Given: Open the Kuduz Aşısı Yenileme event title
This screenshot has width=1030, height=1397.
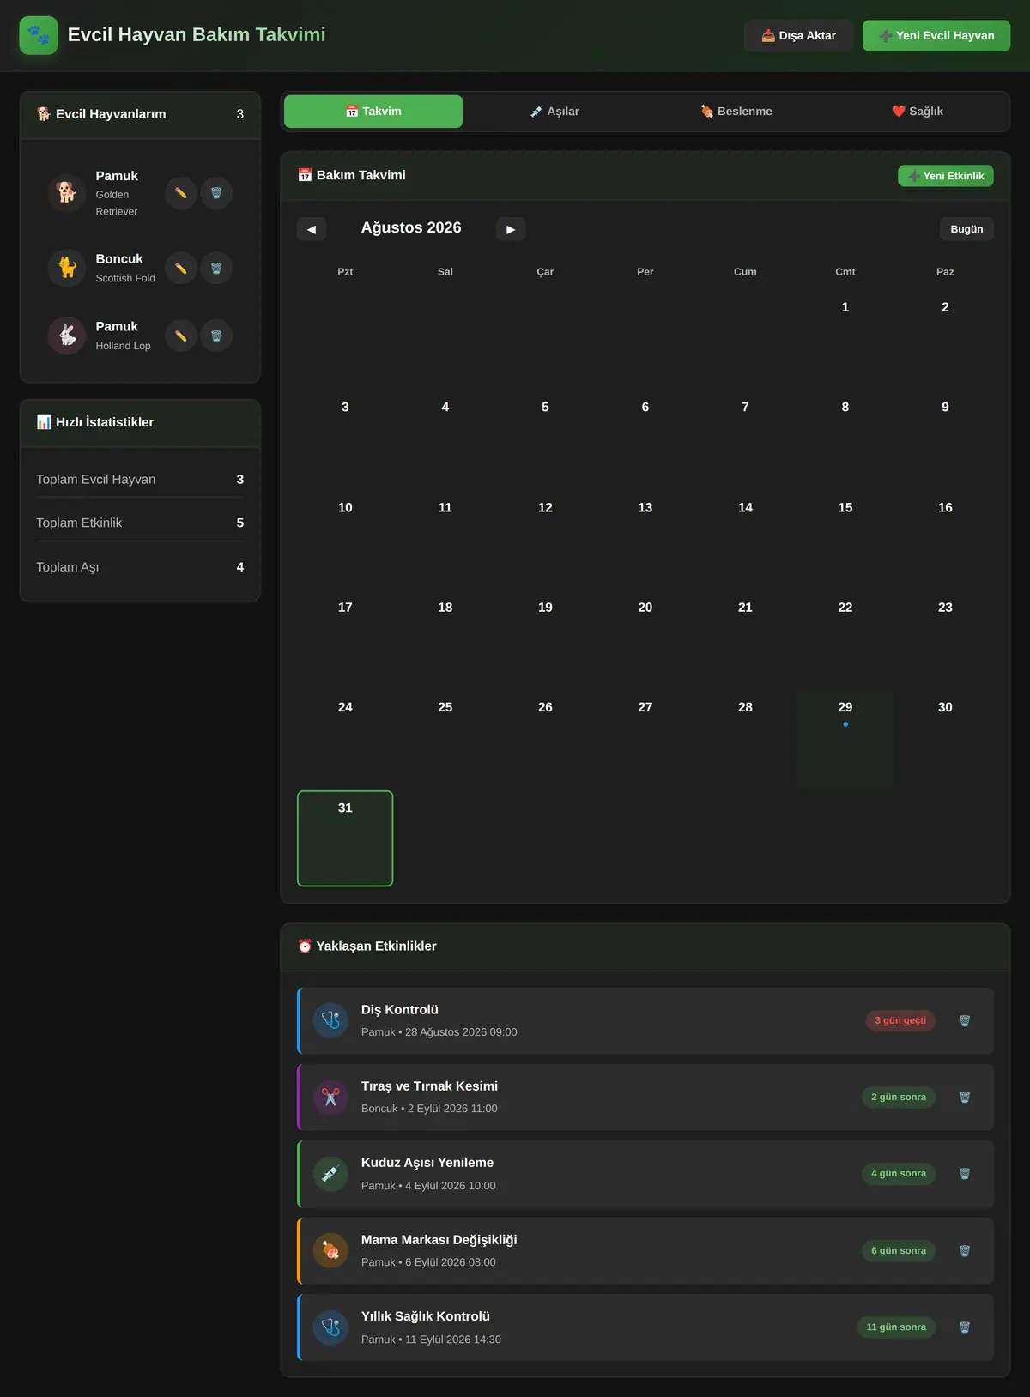Looking at the screenshot, I should click(427, 1163).
